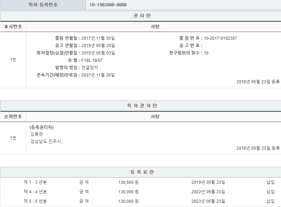Click the 발명의 명칭 label
The image size is (281, 207).
click(x=67, y=67)
